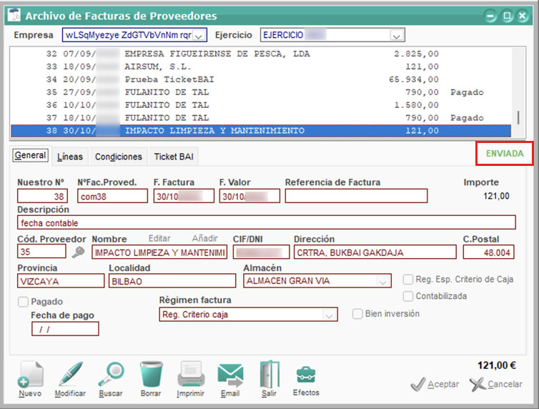The width and height of the screenshot is (539, 409).
Task: Open the Almacén dropdown list
Action: pyautogui.click(x=382, y=281)
